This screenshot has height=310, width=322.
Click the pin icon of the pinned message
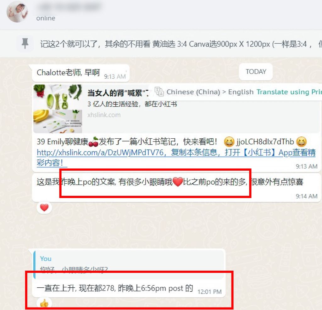click(25, 43)
